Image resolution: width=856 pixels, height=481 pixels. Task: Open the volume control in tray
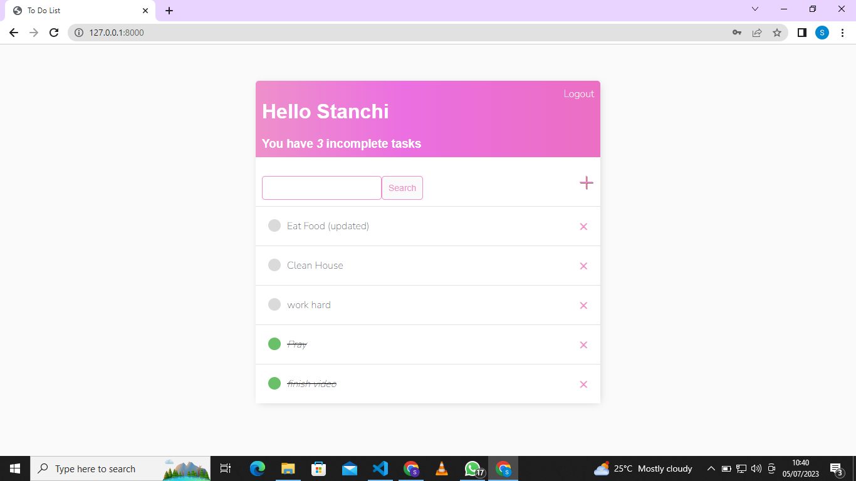point(756,468)
